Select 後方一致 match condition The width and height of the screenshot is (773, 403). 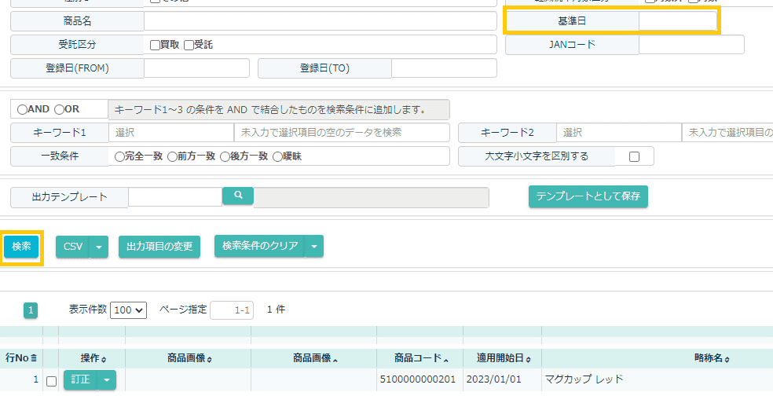pos(225,157)
